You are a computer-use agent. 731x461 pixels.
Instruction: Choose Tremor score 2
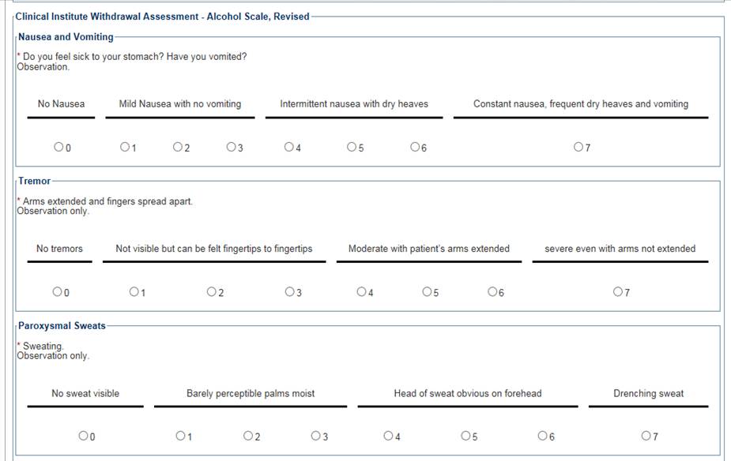point(211,292)
